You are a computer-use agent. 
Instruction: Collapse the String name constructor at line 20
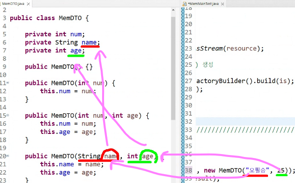click(8, 156)
